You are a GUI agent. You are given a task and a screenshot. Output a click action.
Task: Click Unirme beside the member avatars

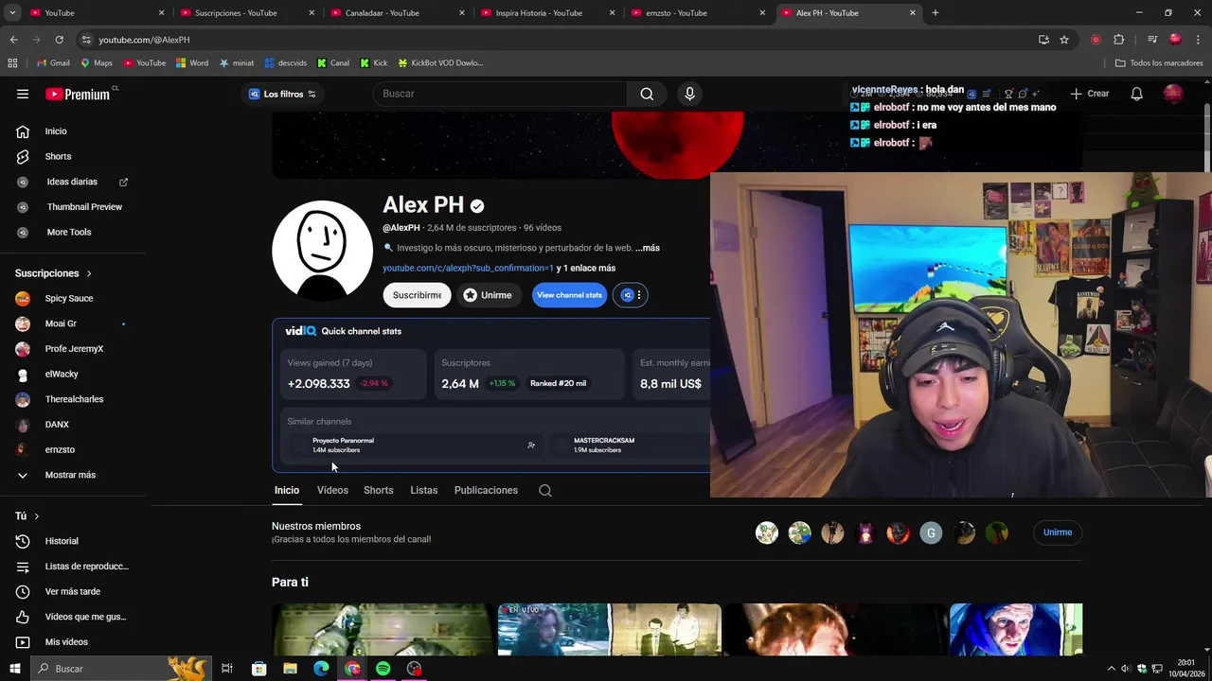tap(1058, 533)
